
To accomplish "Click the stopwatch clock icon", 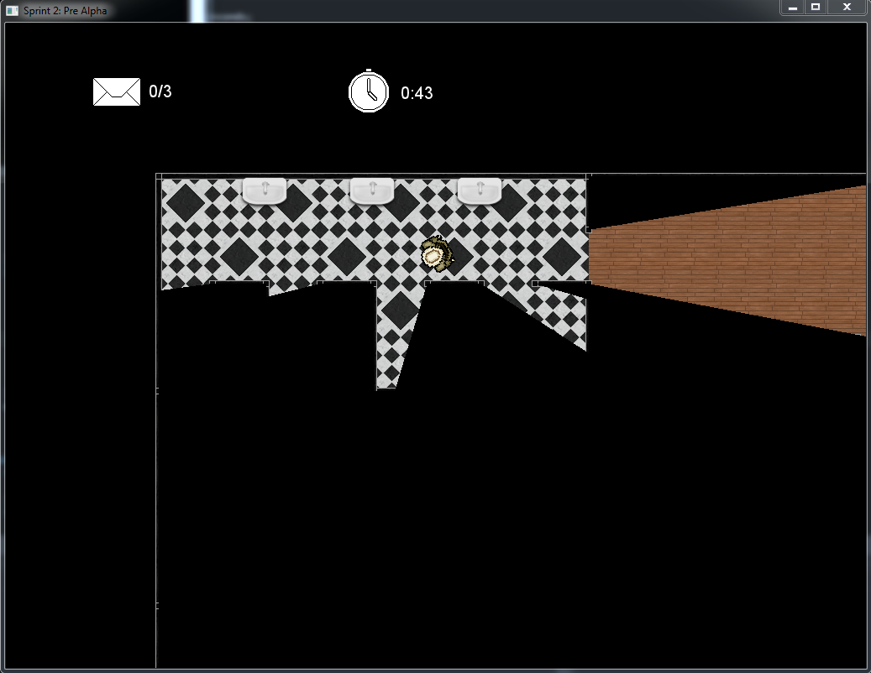I will (369, 91).
